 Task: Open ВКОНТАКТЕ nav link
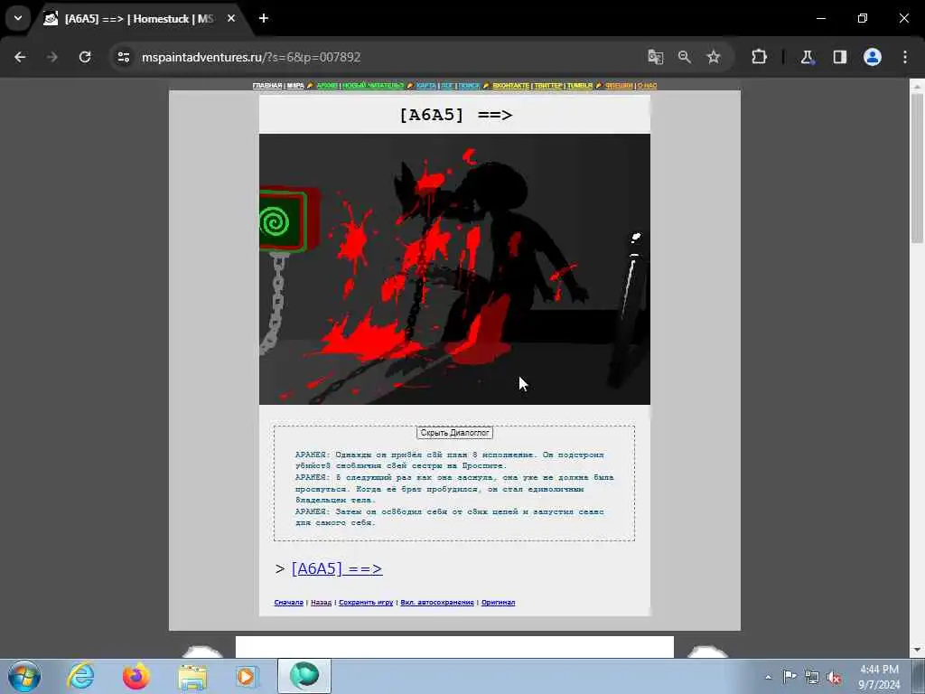511,86
